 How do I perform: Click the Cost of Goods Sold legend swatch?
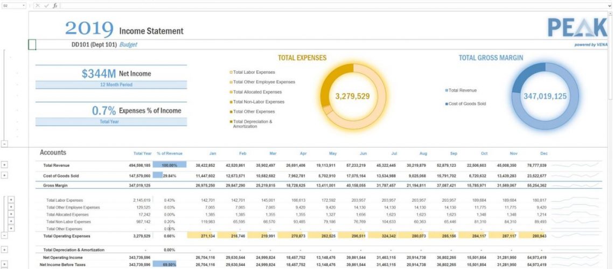446,104
